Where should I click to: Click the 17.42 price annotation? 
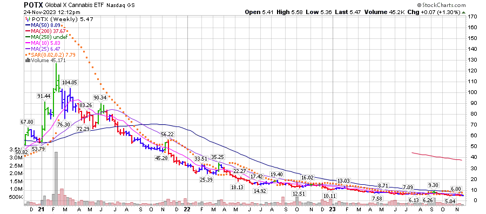click(x=257, y=176)
